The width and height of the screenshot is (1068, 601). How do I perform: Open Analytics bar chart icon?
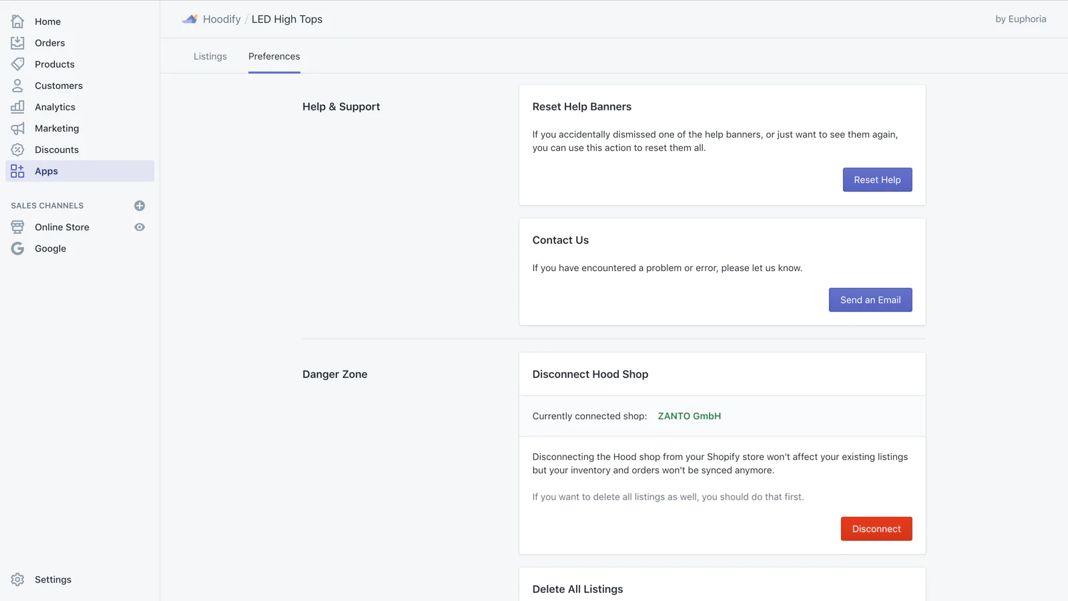17,107
